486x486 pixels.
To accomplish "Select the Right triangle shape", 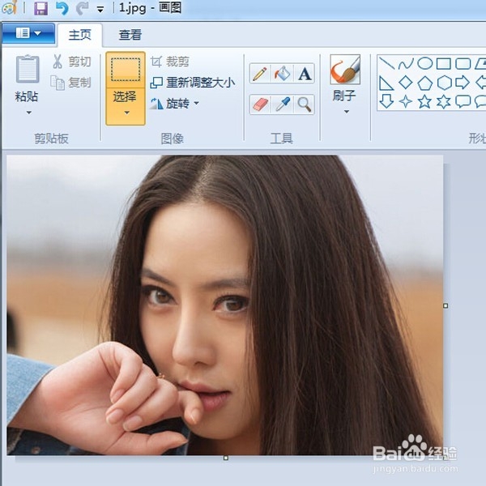I will (386, 83).
